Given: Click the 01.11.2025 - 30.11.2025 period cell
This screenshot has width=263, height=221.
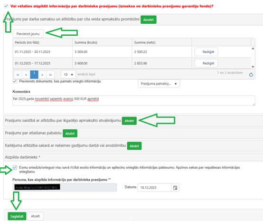Looking at the screenshot, I should point(43,52).
